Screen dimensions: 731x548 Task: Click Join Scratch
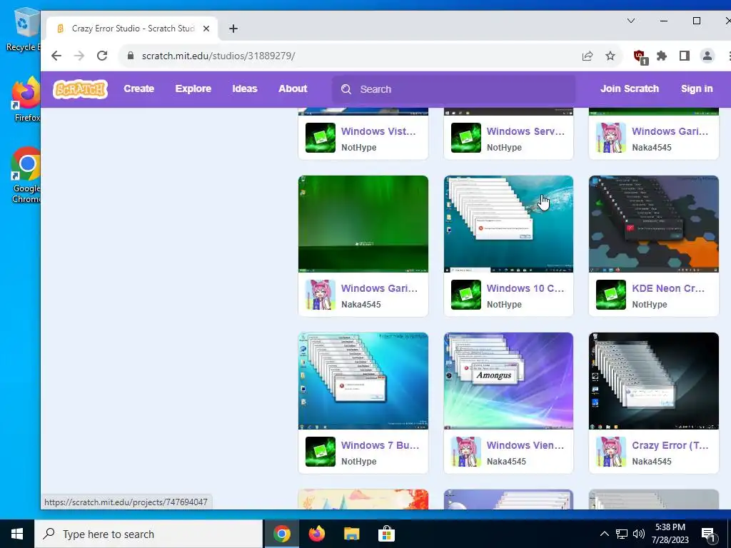(630, 88)
